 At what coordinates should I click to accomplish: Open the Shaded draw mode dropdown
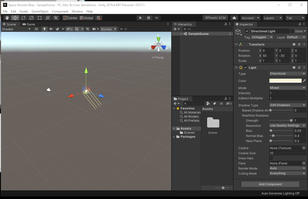pyautogui.click(x=16, y=29)
